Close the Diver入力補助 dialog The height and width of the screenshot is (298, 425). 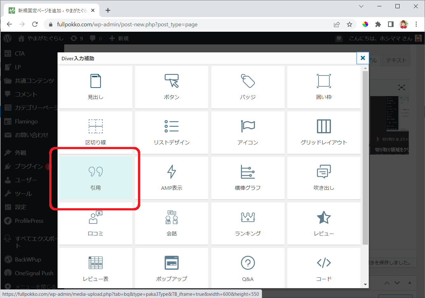[363, 58]
